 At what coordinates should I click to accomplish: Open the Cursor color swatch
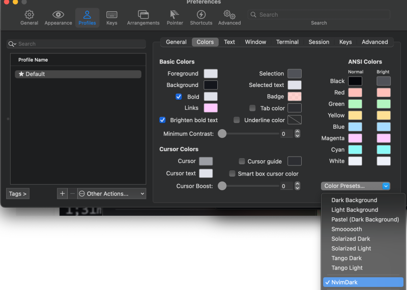click(206, 161)
